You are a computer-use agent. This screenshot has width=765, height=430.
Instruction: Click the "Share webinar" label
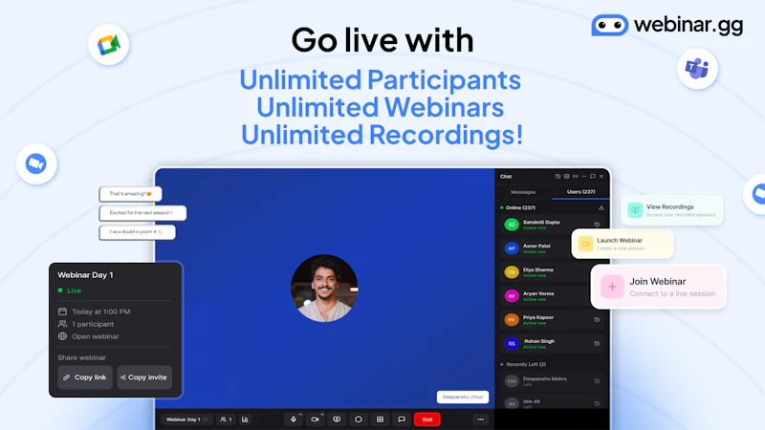(81, 357)
